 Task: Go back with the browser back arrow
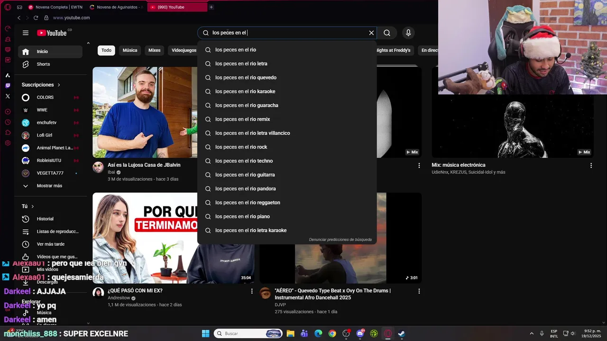coord(19,18)
